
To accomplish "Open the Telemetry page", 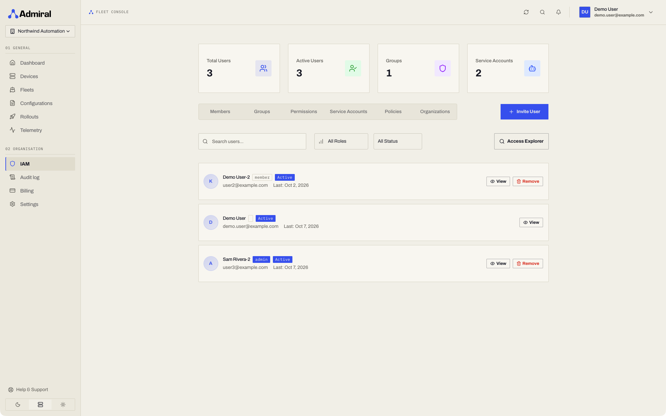I will point(40,130).
